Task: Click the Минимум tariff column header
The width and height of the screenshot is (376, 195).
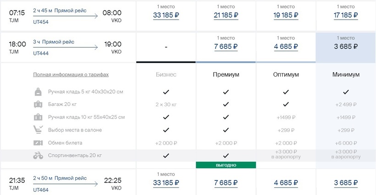Action: (x=346, y=75)
